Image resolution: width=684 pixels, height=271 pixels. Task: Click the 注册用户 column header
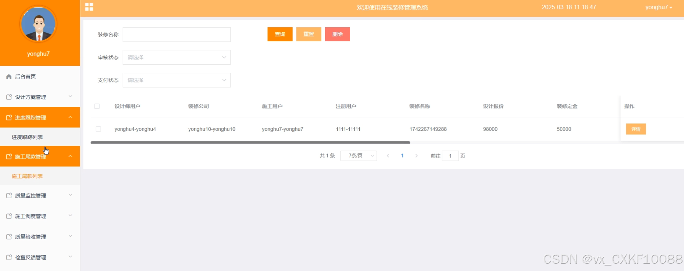346,106
